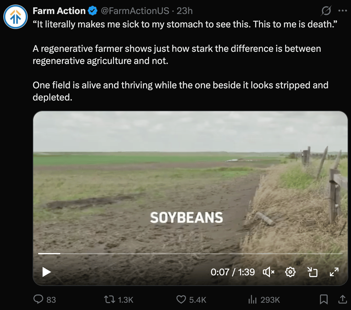
Task: Unmute the video sound
Action: pyautogui.click(x=269, y=272)
